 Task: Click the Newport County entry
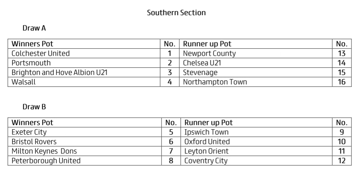pos(209,53)
